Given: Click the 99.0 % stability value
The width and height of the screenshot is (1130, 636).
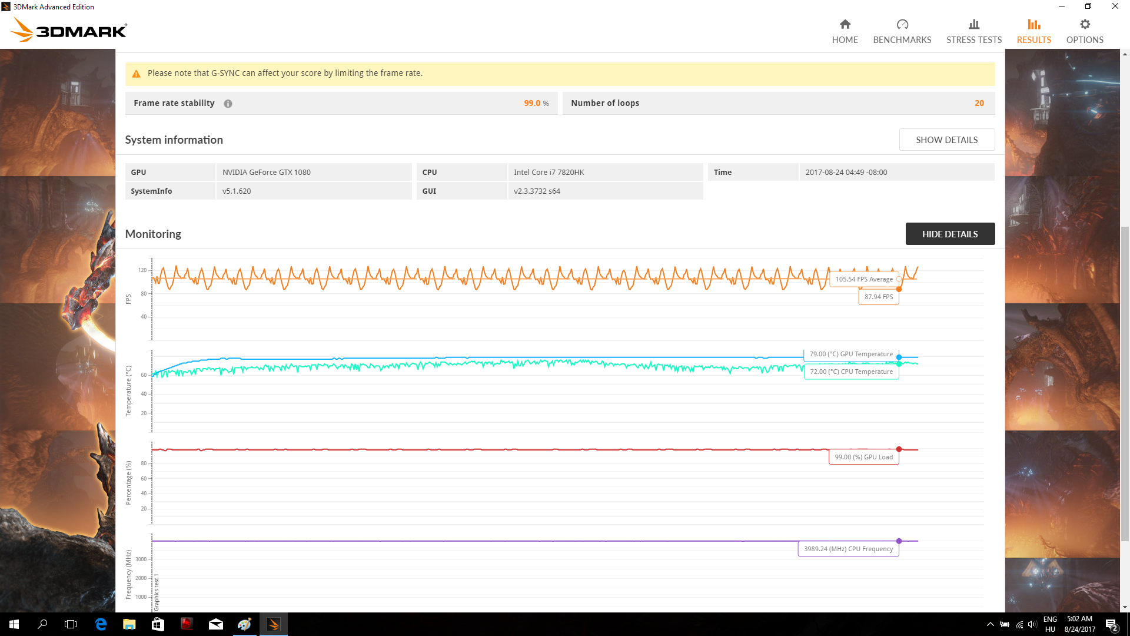Looking at the screenshot, I should (x=536, y=103).
